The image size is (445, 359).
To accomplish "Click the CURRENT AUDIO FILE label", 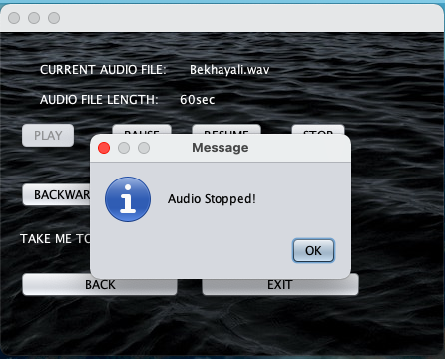I will tap(103, 70).
